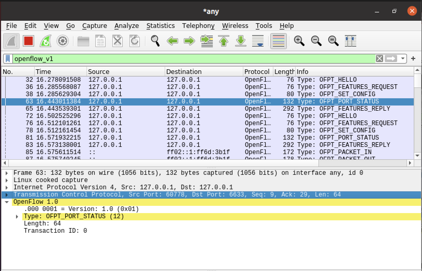Image resolution: width=422 pixels, height=271 pixels.
Task: Jump to the last packet
Action: coord(241,41)
